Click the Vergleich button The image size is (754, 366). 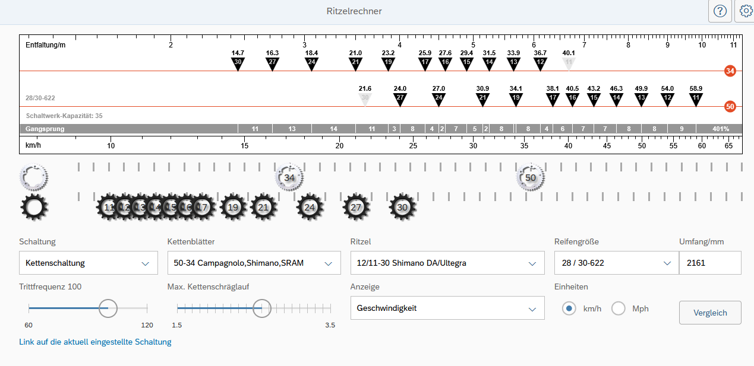[x=710, y=313]
